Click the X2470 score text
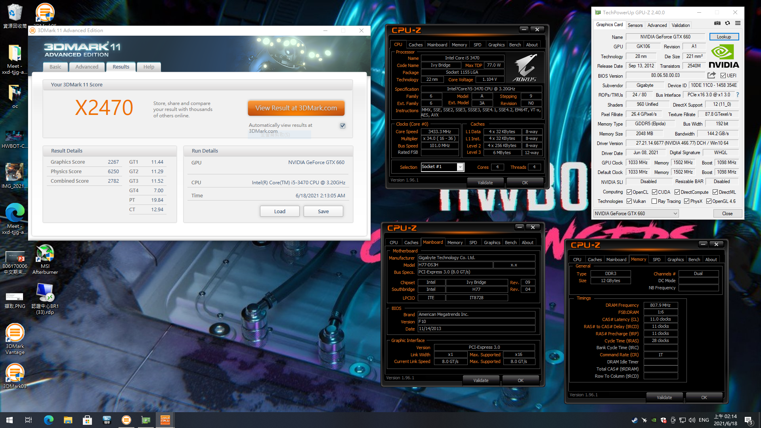The width and height of the screenshot is (761, 428). click(104, 108)
